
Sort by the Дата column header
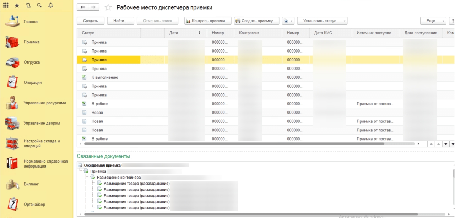[174, 33]
